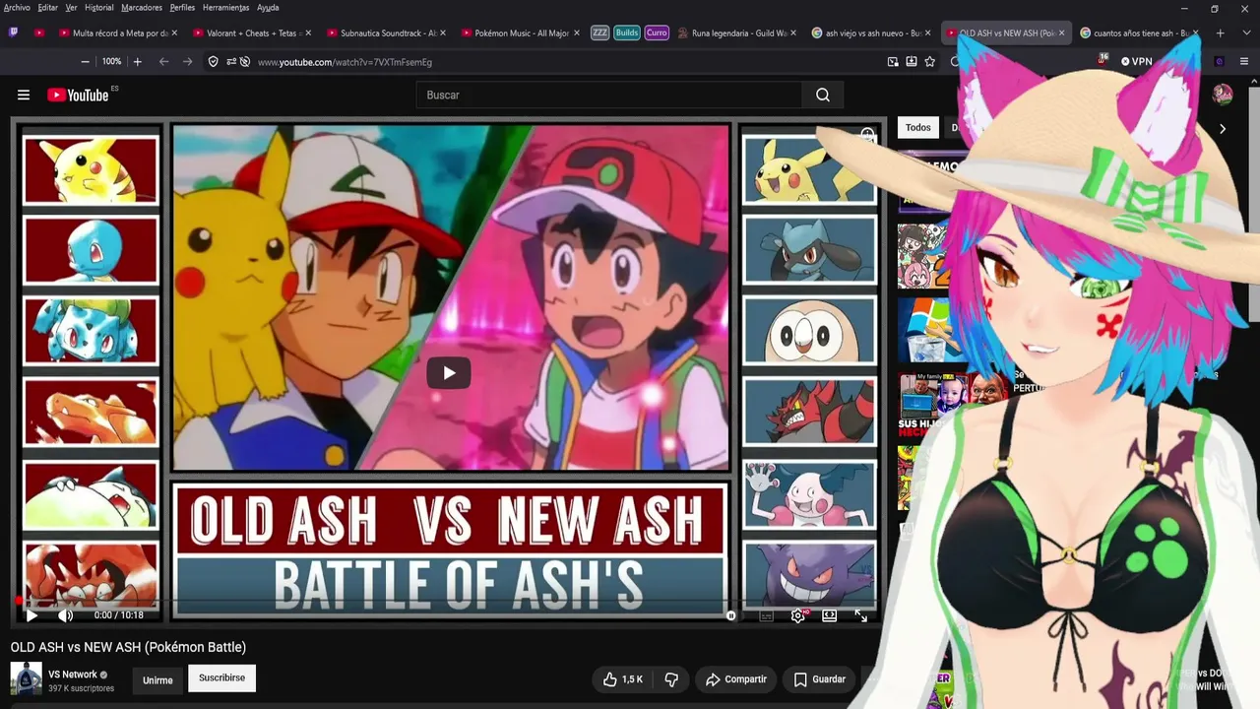The width and height of the screenshot is (1260, 709).
Task: Dislike the video
Action: click(671, 679)
